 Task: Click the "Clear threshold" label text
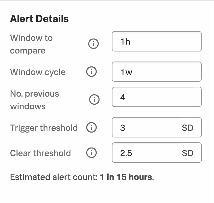(x=40, y=153)
